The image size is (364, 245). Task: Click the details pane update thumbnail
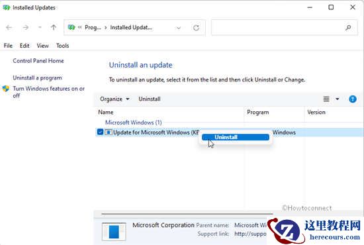pyautogui.click(x=114, y=232)
